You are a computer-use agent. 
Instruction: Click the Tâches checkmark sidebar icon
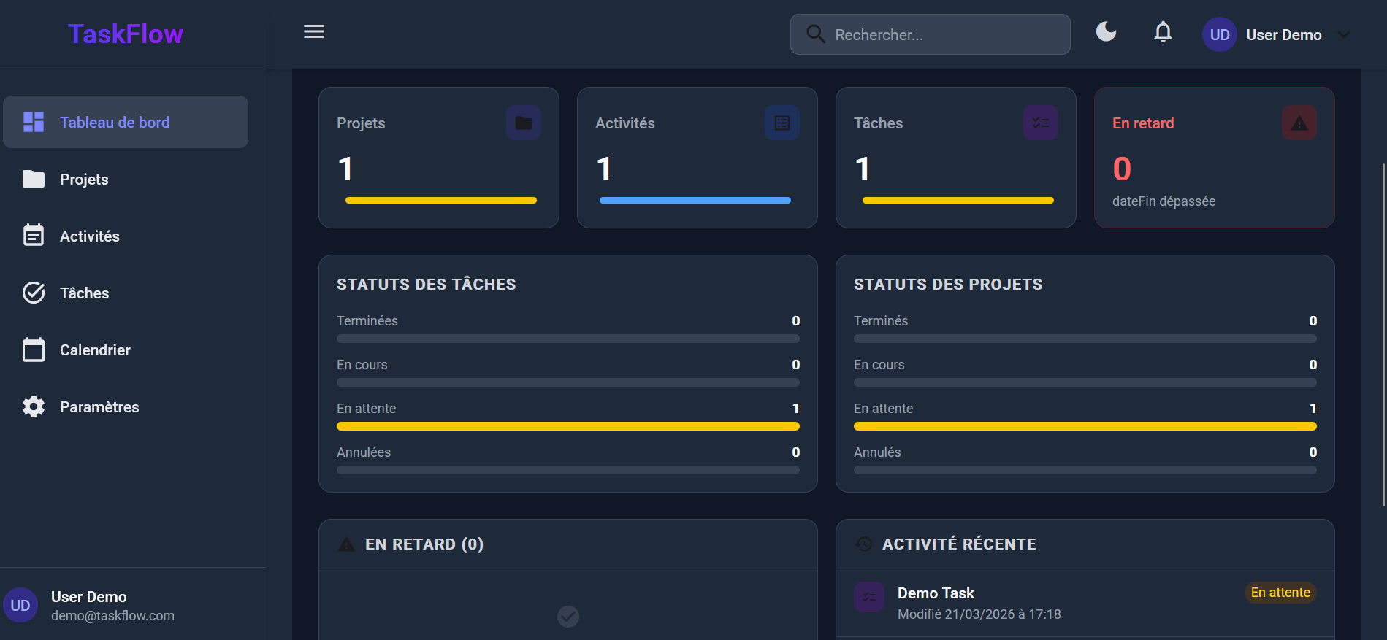34,293
